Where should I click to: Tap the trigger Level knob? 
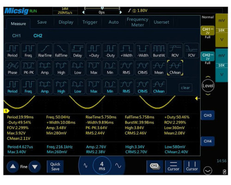[208, 86]
